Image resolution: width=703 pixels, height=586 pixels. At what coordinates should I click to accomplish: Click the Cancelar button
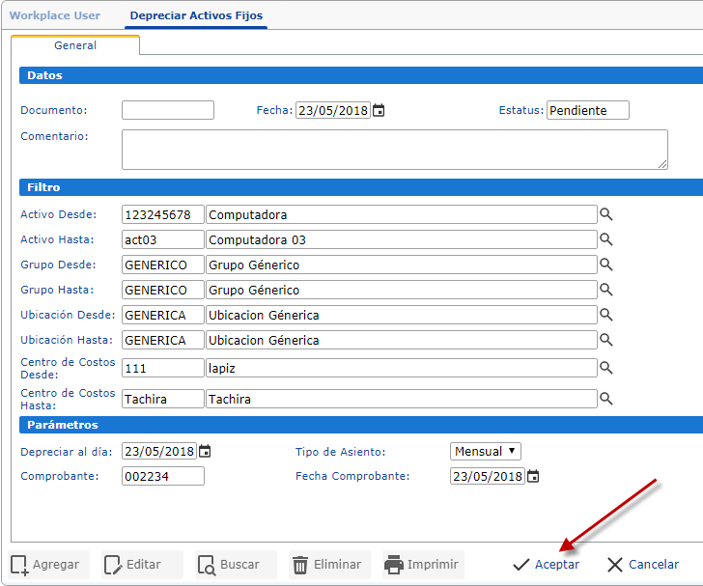[x=642, y=565]
